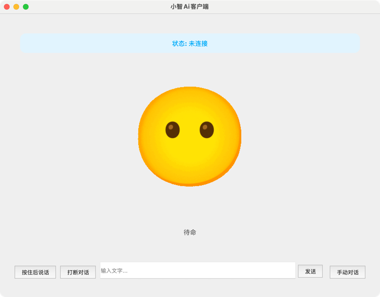Click the expressionless face status icon
The width and height of the screenshot is (380, 297).
189,137
